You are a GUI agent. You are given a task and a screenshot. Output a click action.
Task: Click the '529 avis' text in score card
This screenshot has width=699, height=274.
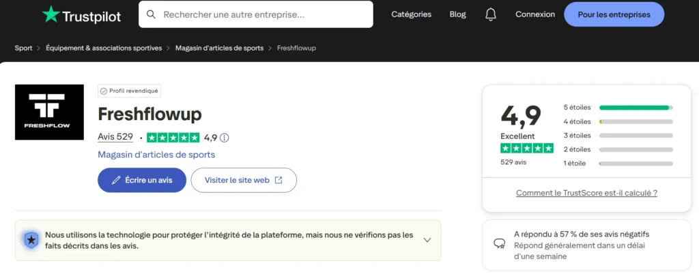coord(513,162)
